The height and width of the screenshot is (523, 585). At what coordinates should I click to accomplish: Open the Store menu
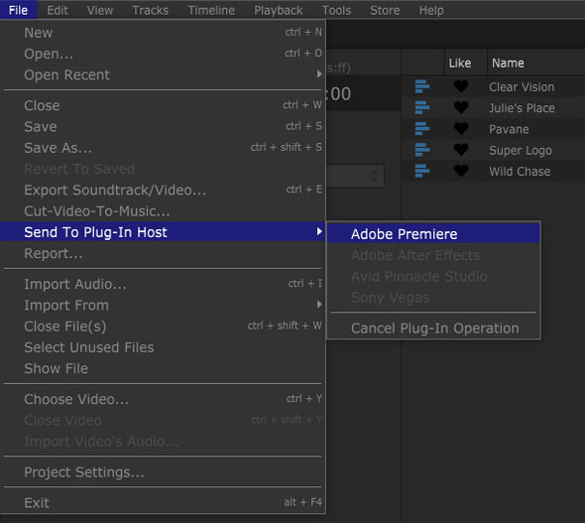click(x=385, y=10)
